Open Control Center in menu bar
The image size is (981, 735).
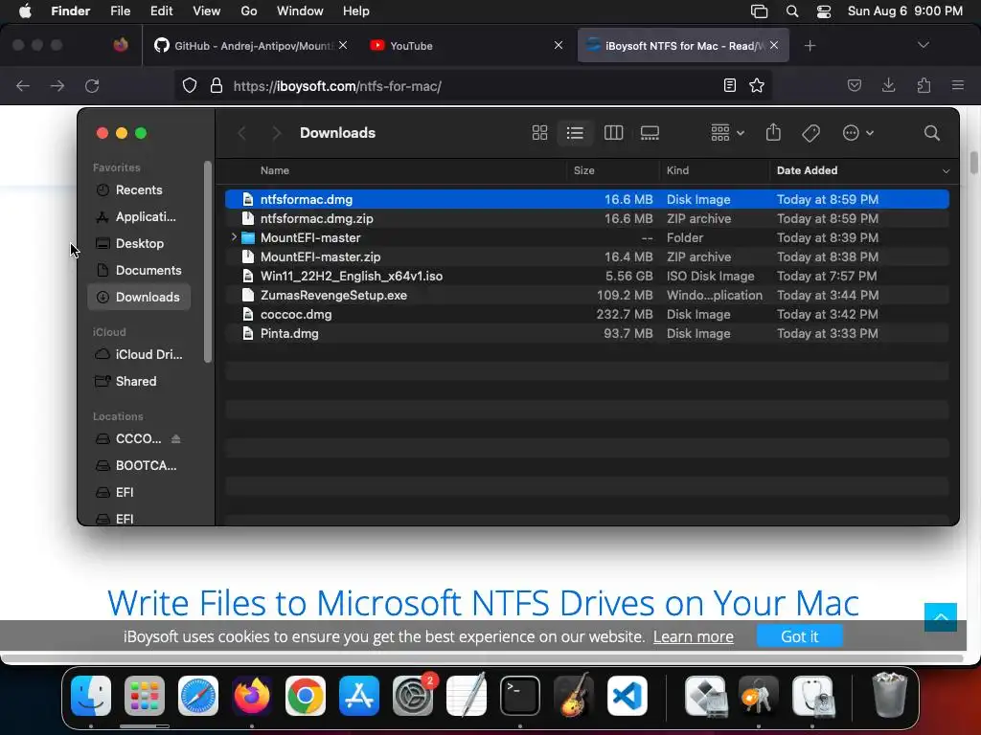coord(823,11)
